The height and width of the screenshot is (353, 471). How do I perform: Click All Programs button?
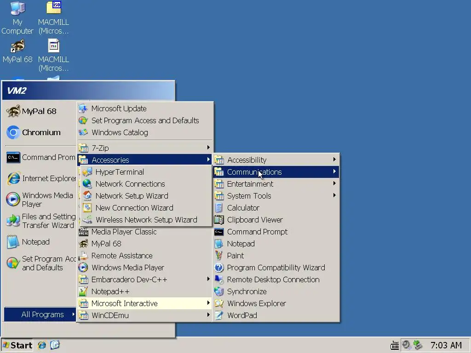(40, 314)
